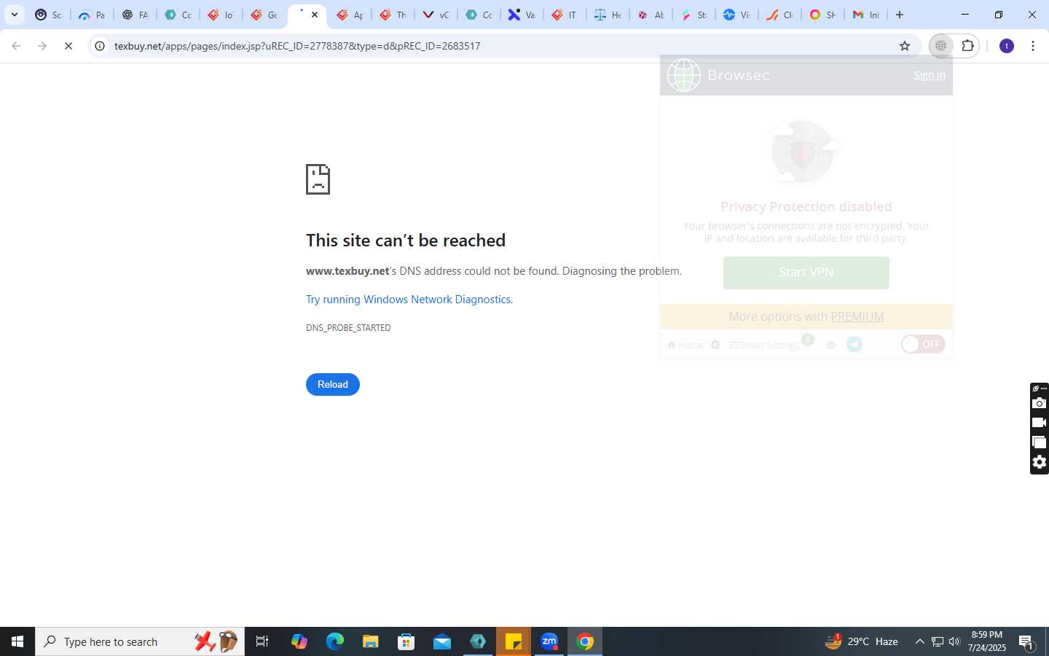The height and width of the screenshot is (656, 1049).
Task: Open the PREMIUM options link
Action: click(x=857, y=316)
